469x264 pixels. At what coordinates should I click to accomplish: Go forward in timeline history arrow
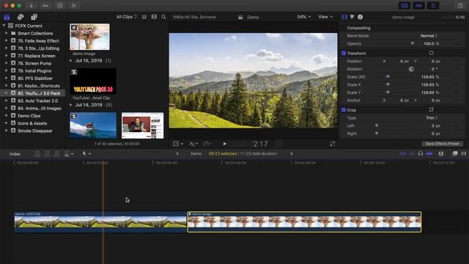[x=292, y=153]
